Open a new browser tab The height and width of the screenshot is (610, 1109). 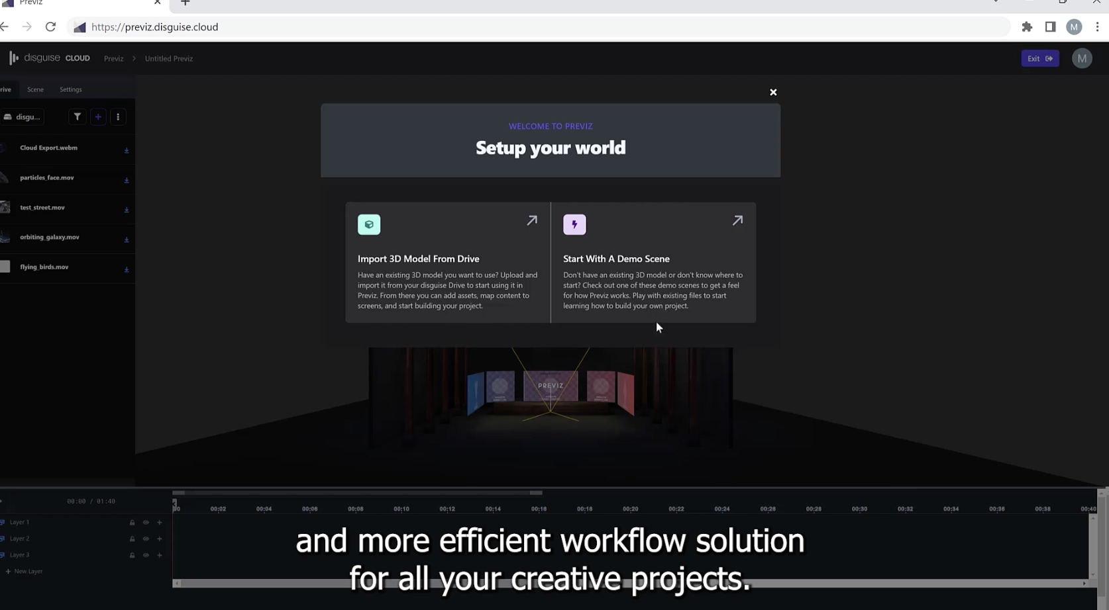click(x=185, y=3)
